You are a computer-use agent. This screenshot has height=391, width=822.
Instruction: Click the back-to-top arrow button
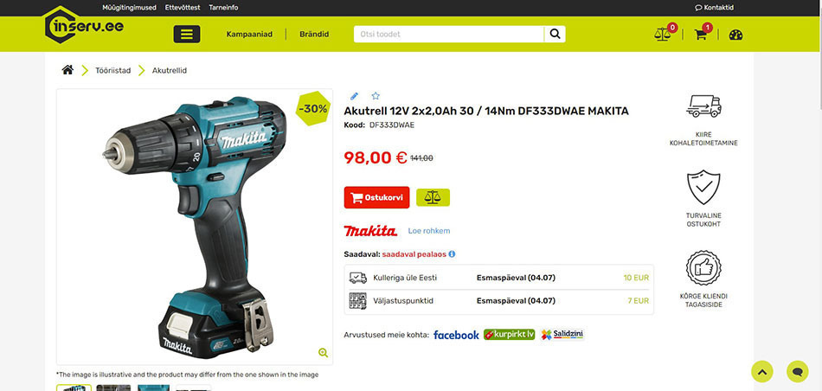(762, 372)
